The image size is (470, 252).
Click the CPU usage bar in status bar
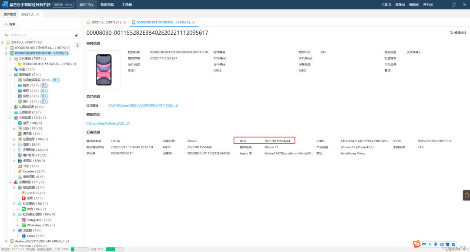(x=80, y=249)
